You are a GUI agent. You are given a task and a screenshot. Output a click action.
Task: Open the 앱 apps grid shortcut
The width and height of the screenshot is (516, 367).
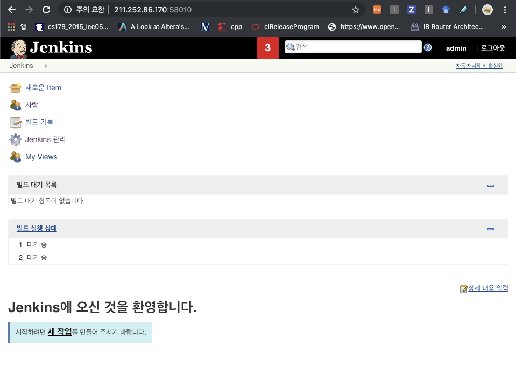coord(17,27)
